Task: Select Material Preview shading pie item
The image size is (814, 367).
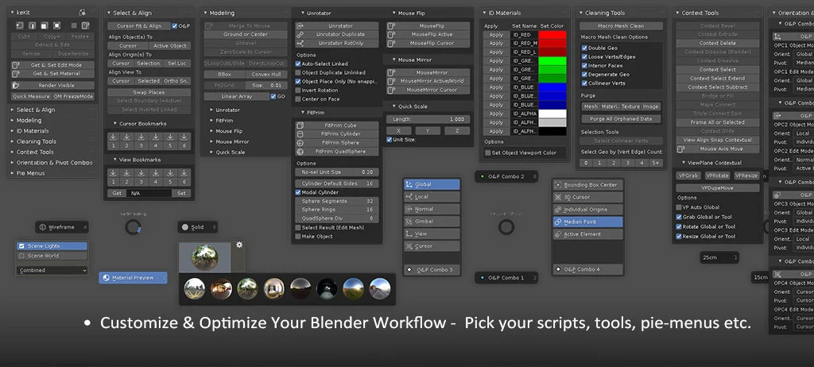Action: coord(133,278)
